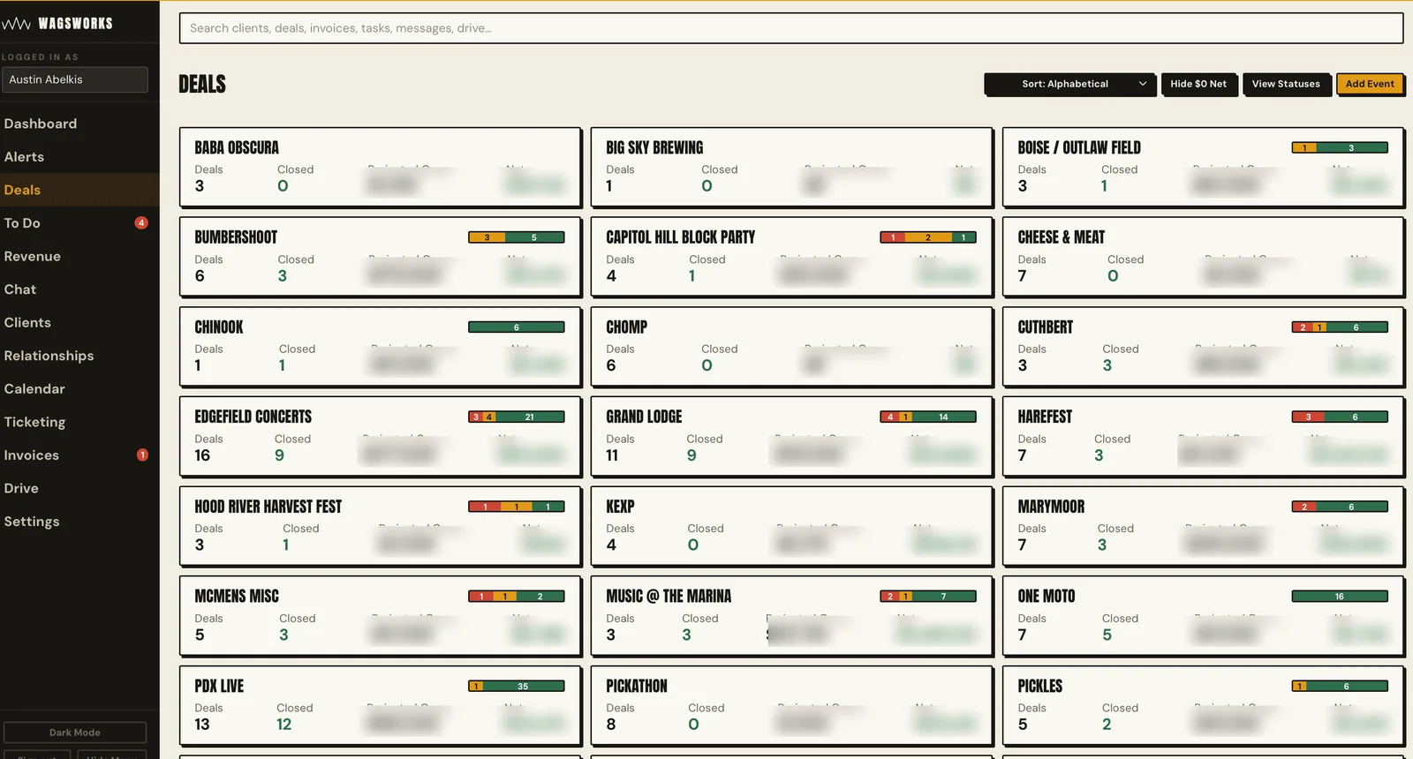The image size is (1413, 759).
Task: Toggle Dark Mode in the sidebar
Action: 75,733
